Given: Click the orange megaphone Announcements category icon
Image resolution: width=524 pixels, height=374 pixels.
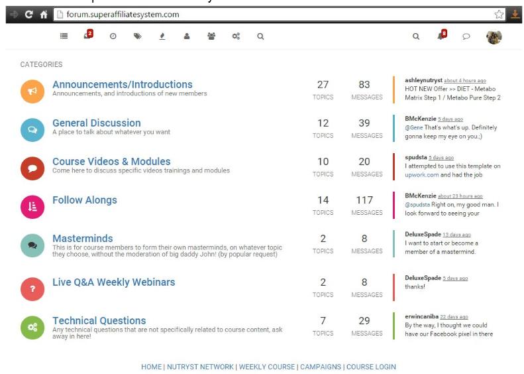Looking at the screenshot, I should point(32,92).
